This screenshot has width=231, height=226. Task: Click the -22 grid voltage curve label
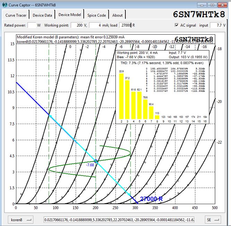point(219,142)
